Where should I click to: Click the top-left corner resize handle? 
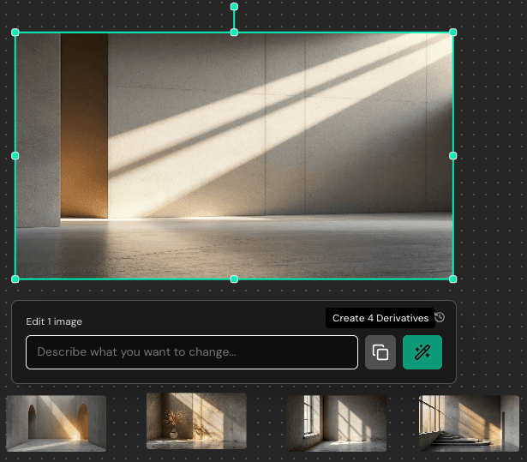click(15, 33)
